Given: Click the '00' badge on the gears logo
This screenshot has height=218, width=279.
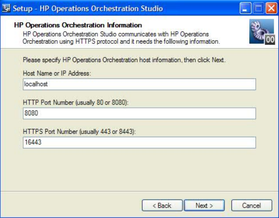Looking at the screenshot, I should 270,40.
